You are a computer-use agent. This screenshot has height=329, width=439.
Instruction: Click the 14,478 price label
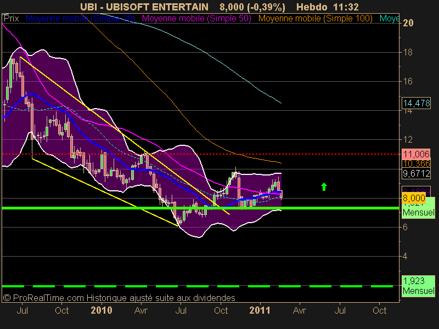click(x=417, y=103)
